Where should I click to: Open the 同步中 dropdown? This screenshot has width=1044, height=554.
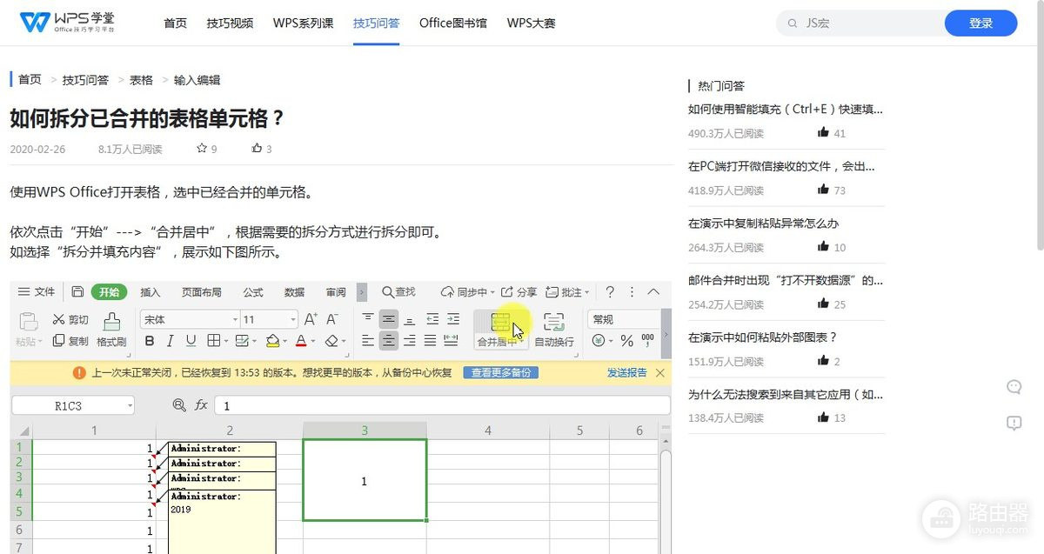(468, 292)
